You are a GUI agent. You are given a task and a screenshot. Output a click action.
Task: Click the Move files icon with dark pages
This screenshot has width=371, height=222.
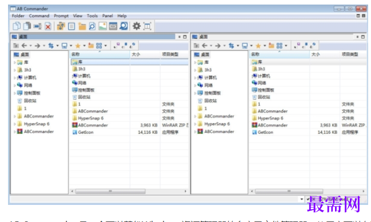pos(27,26)
